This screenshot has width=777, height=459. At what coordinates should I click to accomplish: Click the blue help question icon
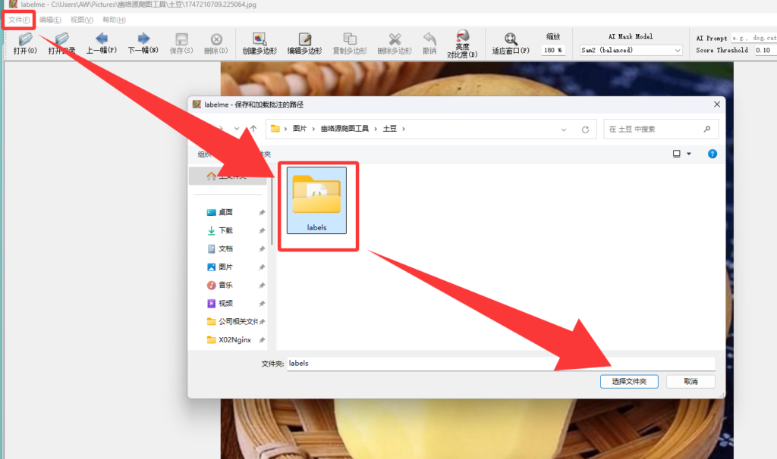712,154
